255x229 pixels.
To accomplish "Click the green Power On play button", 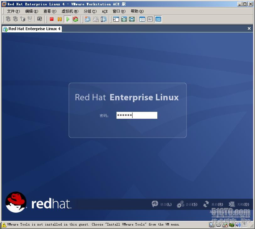I will tap(68, 19).
